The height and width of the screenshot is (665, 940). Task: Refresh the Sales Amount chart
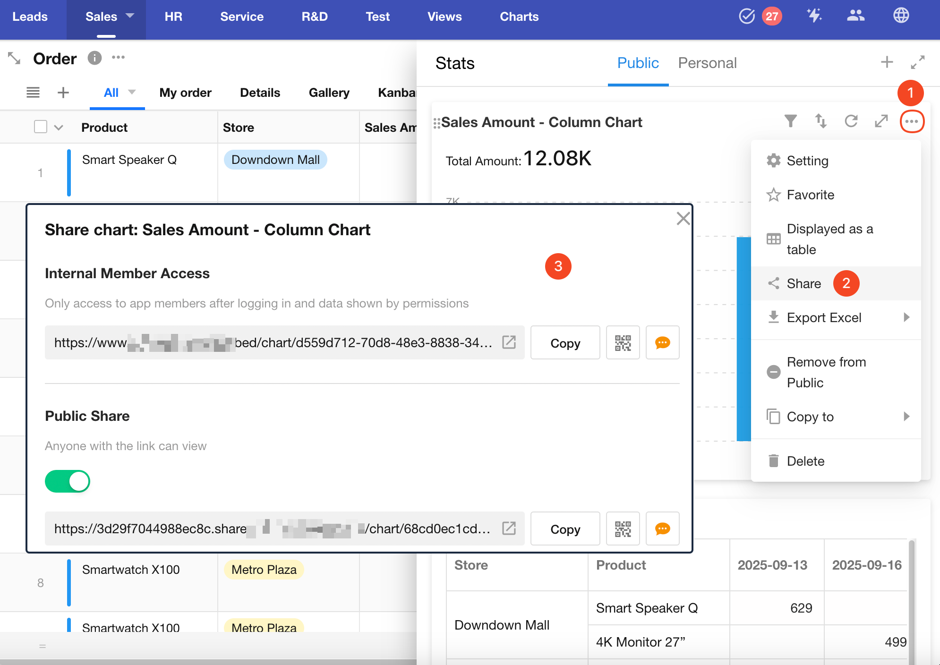point(851,121)
